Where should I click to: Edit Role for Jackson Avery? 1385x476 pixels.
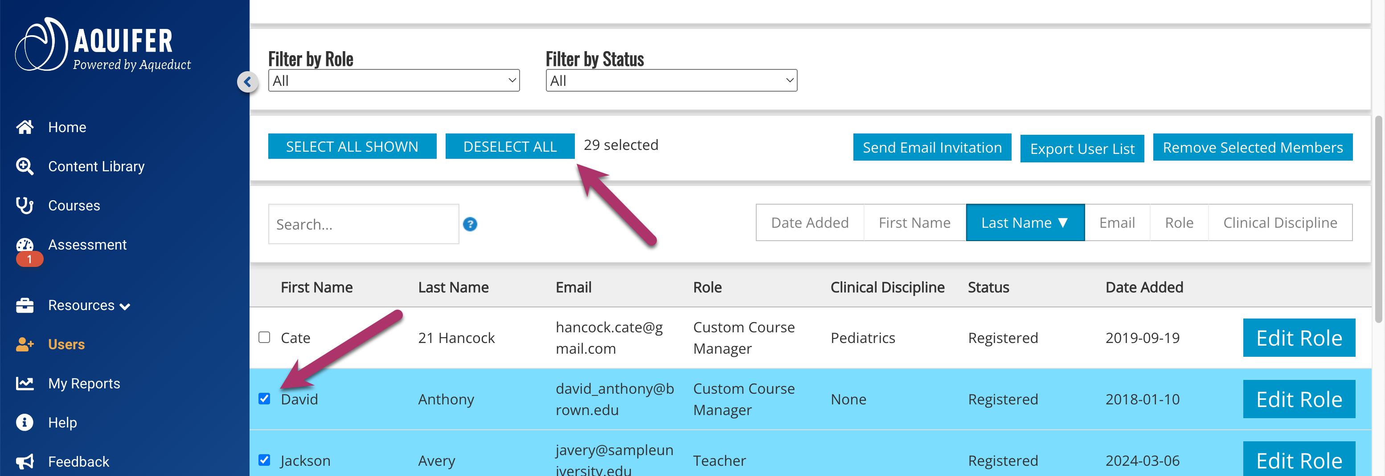pos(1299,460)
